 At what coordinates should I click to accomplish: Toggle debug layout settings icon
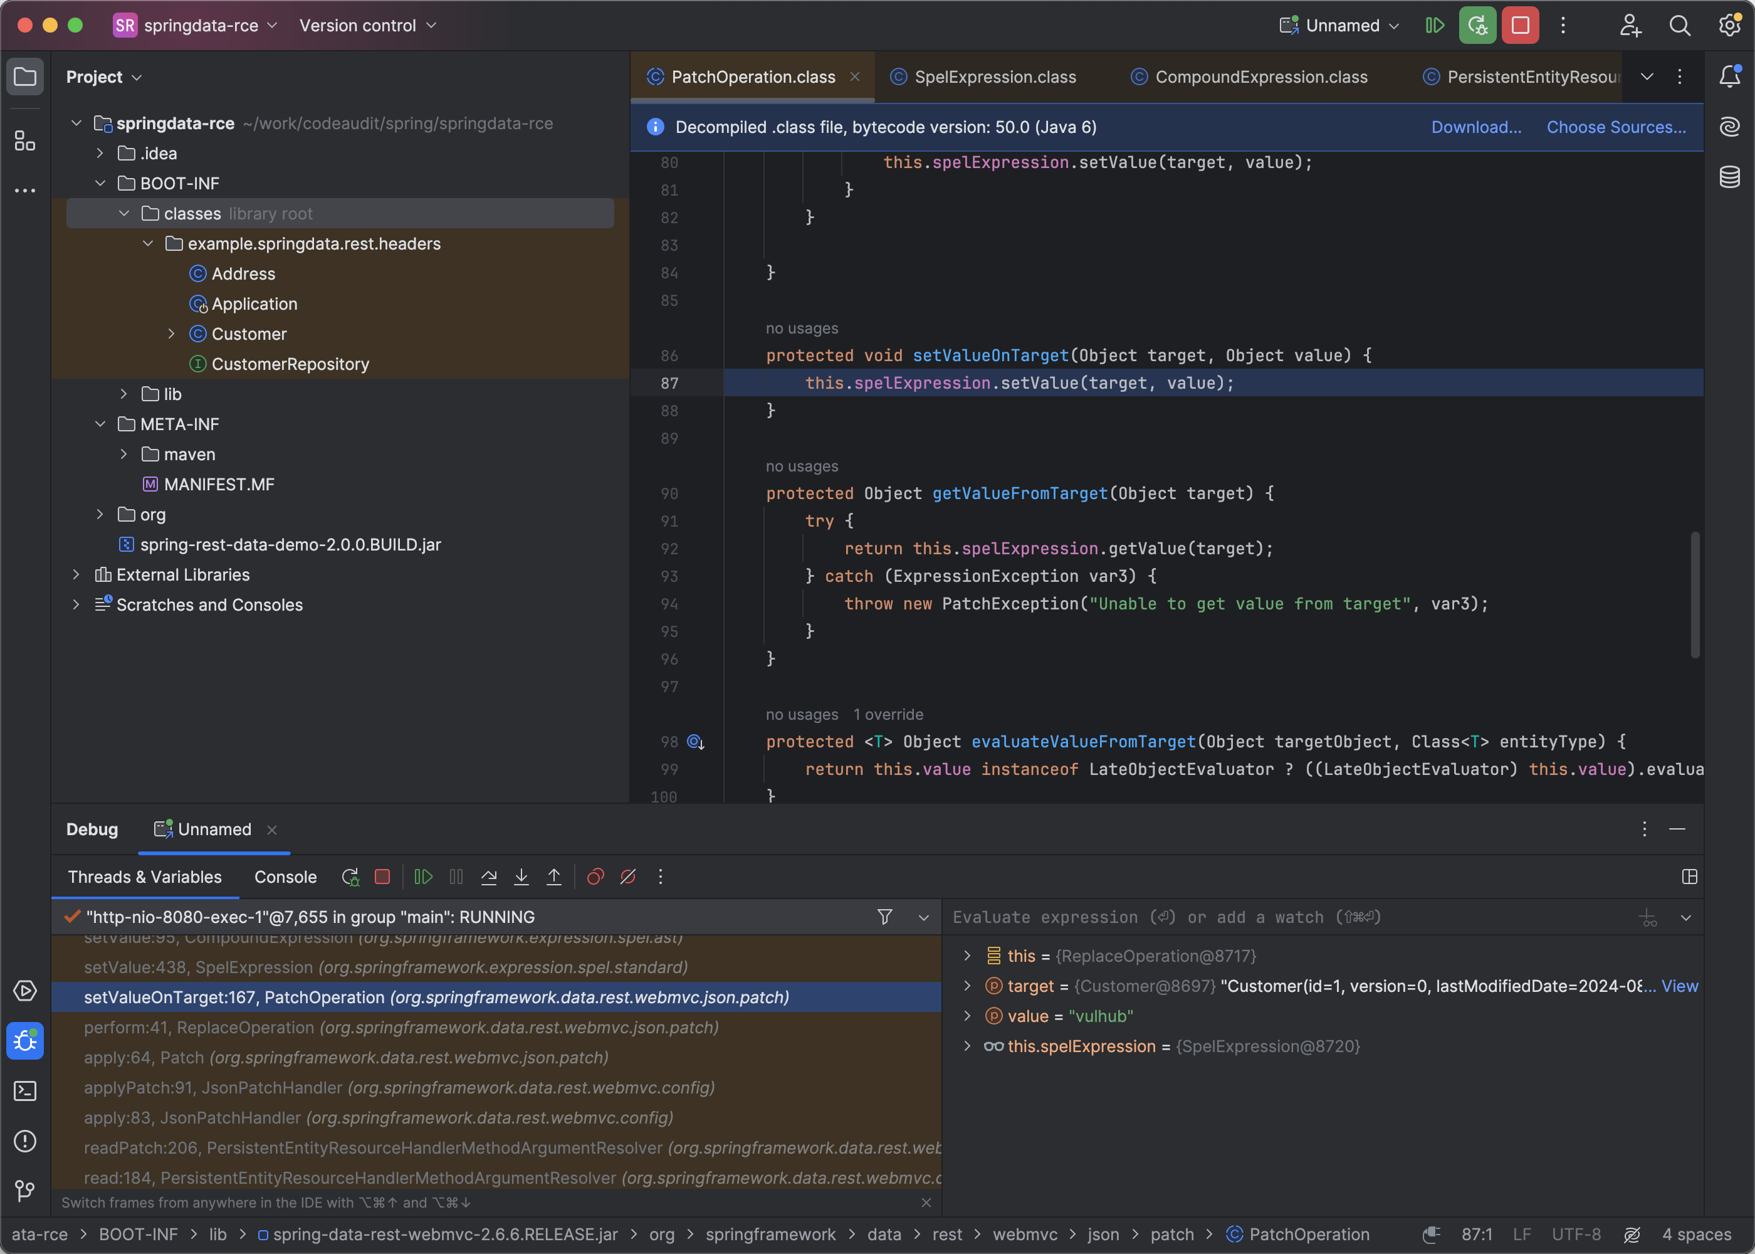click(x=1689, y=877)
